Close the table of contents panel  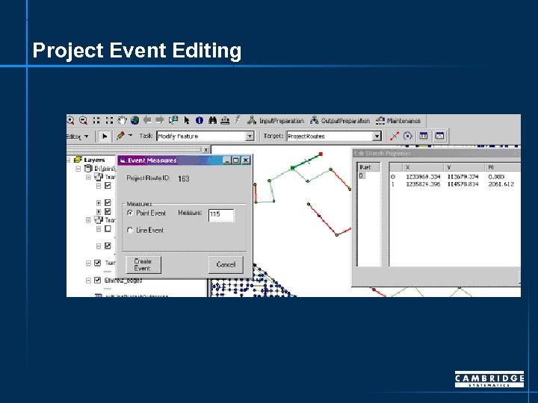[205, 150]
